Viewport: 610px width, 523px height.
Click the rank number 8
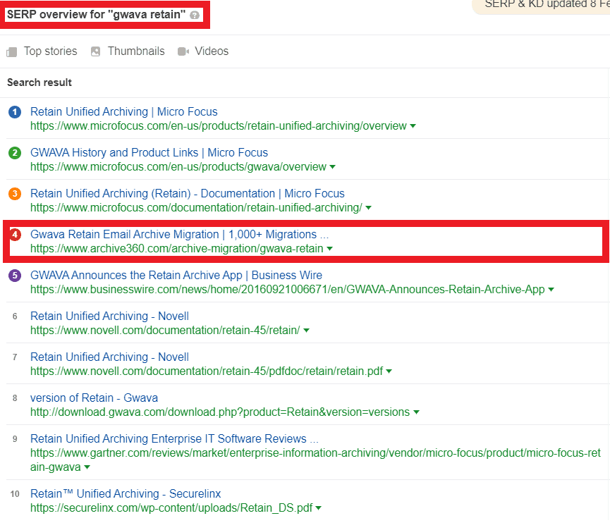click(x=15, y=398)
